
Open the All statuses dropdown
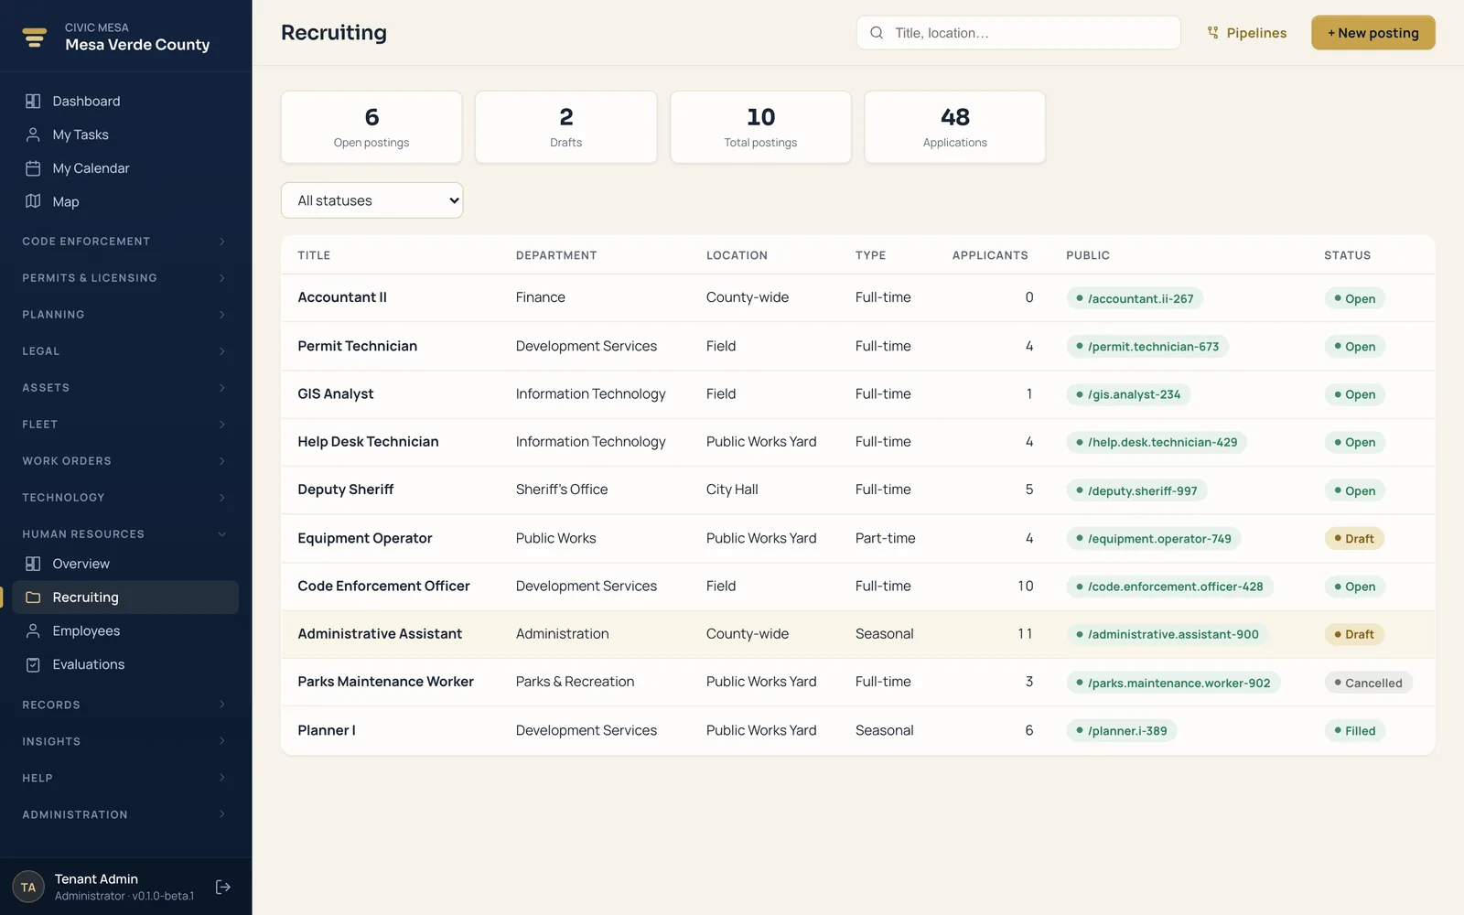[x=371, y=200]
